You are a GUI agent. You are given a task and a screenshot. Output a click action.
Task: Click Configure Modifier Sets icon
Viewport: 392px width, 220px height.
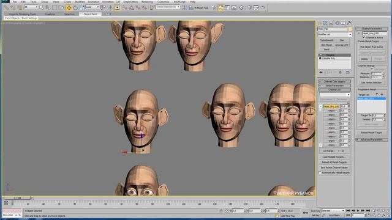[347, 72]
